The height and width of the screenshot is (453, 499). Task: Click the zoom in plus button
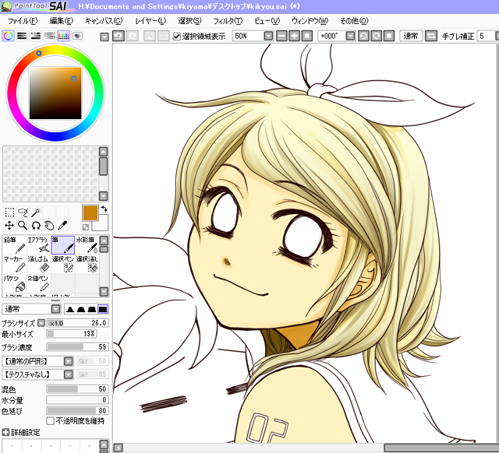click(295, 36)
